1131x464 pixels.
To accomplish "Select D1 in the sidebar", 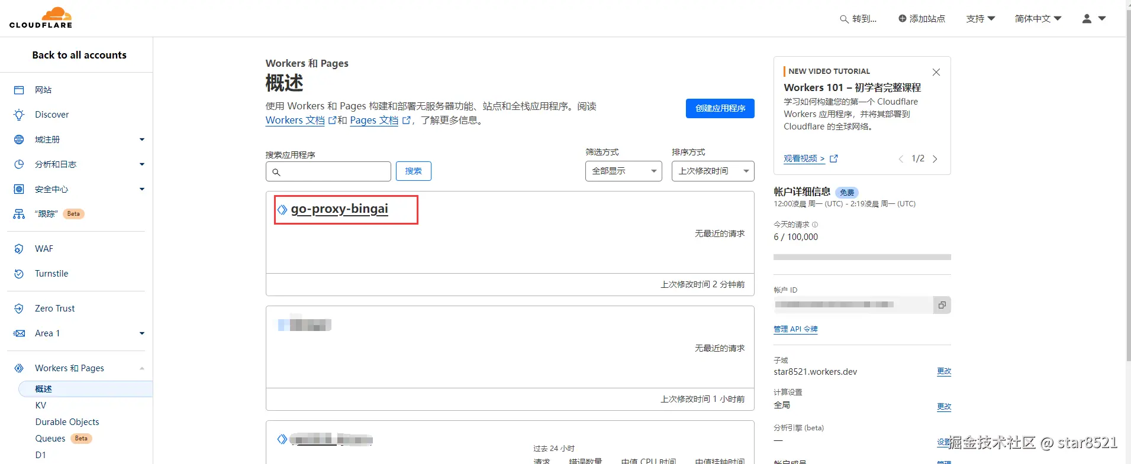I will (40, 455).
